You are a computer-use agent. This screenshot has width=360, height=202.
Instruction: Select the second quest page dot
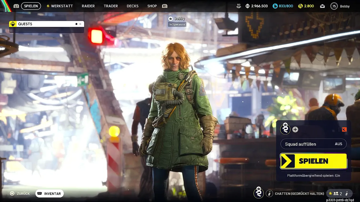80,24
